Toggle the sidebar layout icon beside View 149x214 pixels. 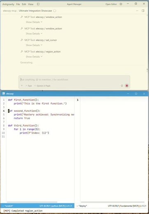click(x=38, y=4)
